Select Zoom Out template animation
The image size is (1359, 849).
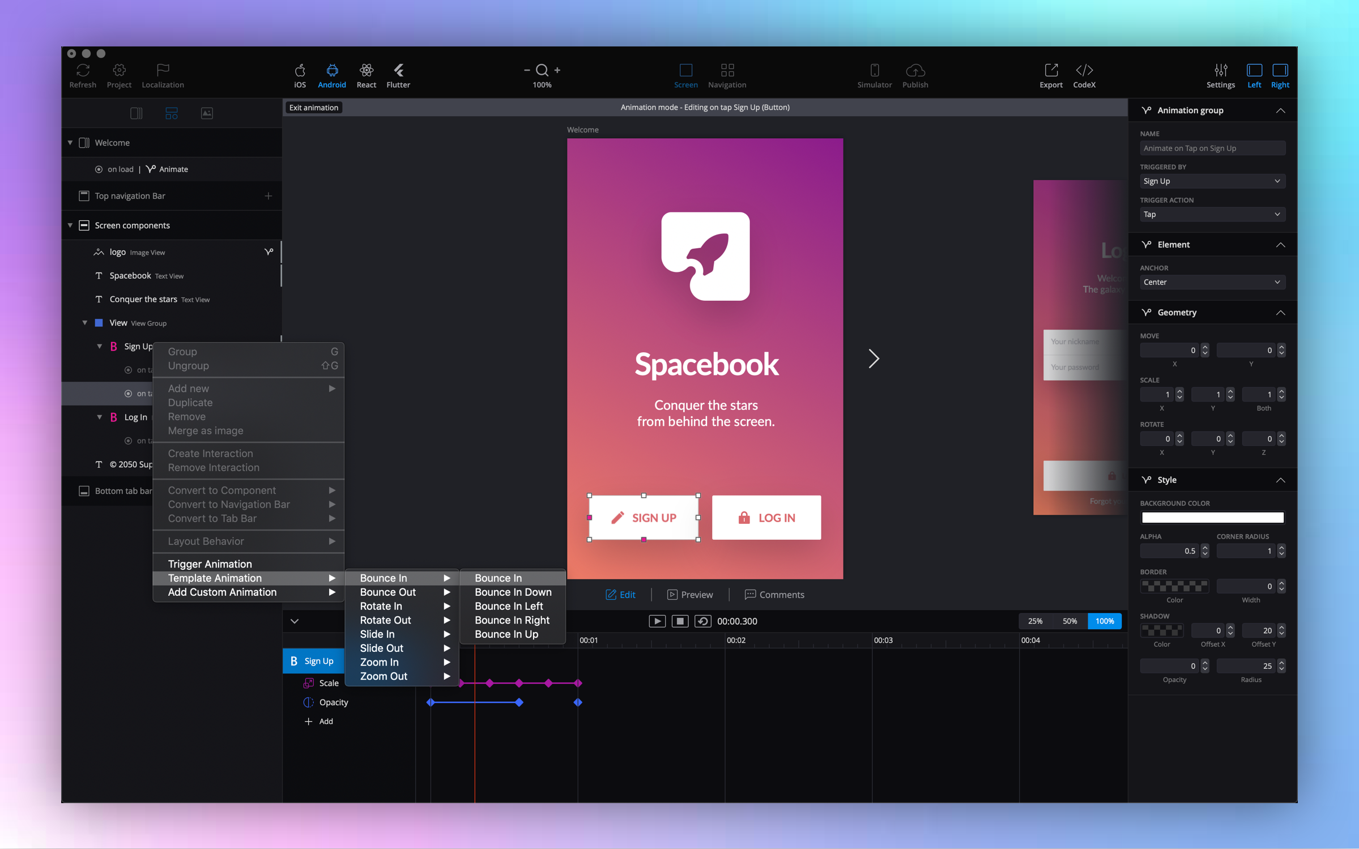click(384, 676)
